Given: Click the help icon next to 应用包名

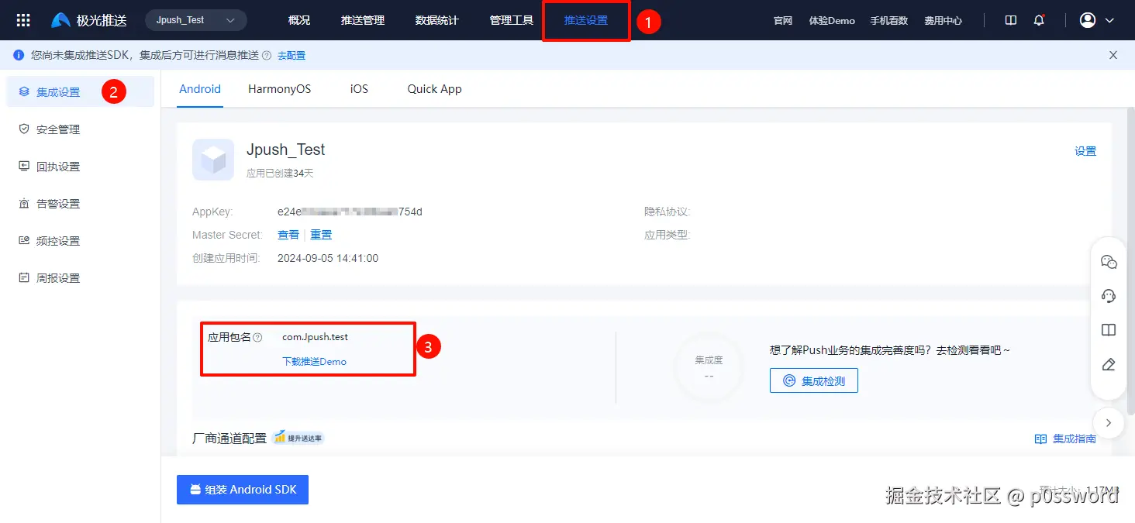Looking at the screenshot, I should tap(258, 337).
